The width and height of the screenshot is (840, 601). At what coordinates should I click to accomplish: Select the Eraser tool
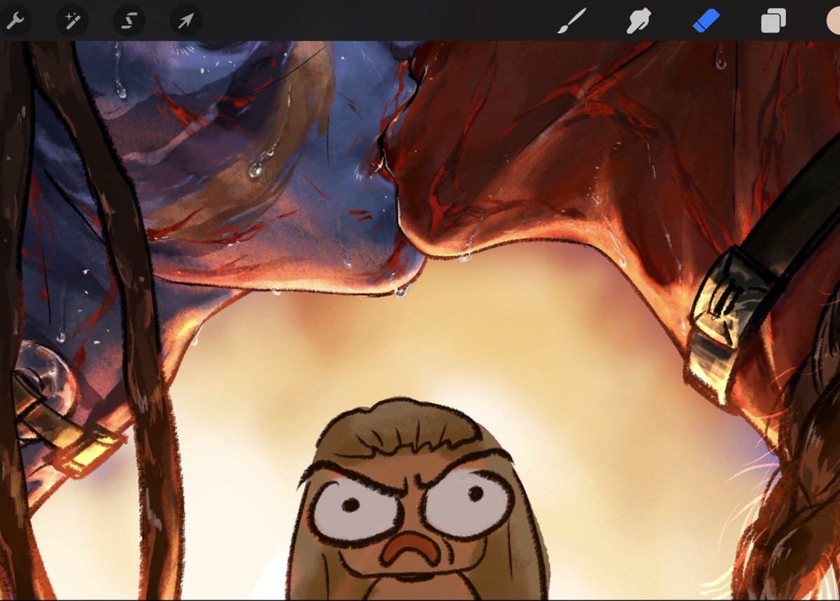pos(706,22)
